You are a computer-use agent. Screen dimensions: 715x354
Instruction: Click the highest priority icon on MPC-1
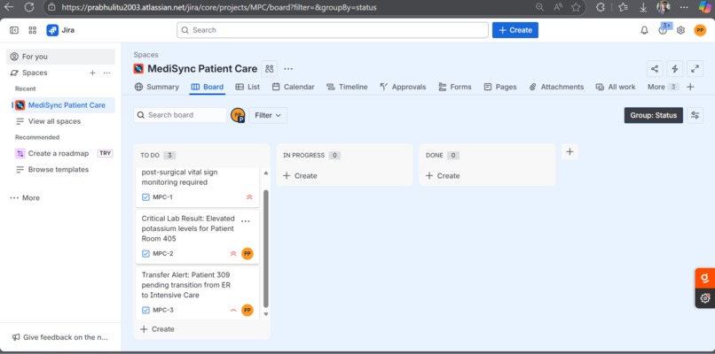249,197
